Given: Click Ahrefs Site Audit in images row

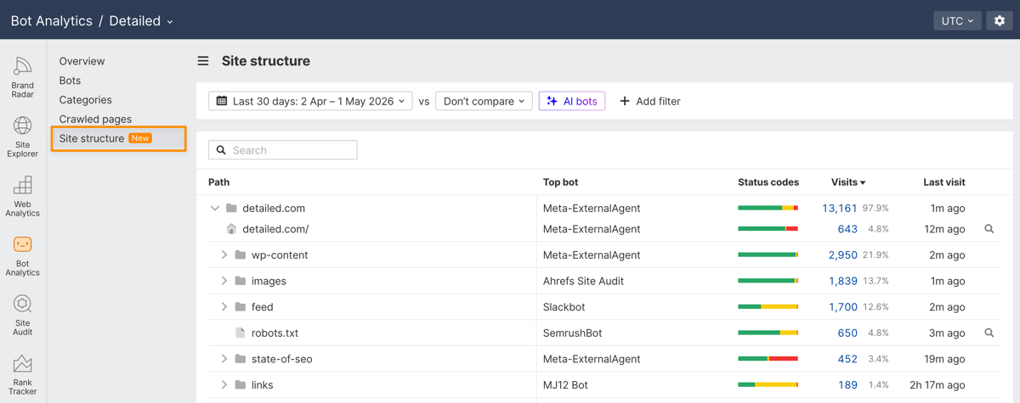Looking at the screenshot, I should click(584, 281).
